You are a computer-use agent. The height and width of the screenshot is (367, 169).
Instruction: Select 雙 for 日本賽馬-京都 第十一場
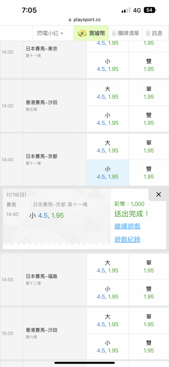point(149,173)
